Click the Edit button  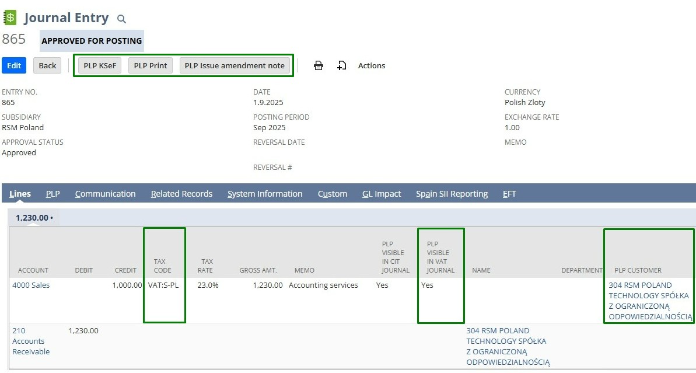[14, 65]
